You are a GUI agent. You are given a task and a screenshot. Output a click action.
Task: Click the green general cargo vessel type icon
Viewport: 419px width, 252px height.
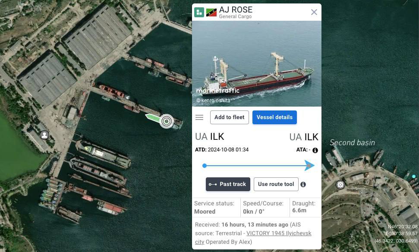199,13
